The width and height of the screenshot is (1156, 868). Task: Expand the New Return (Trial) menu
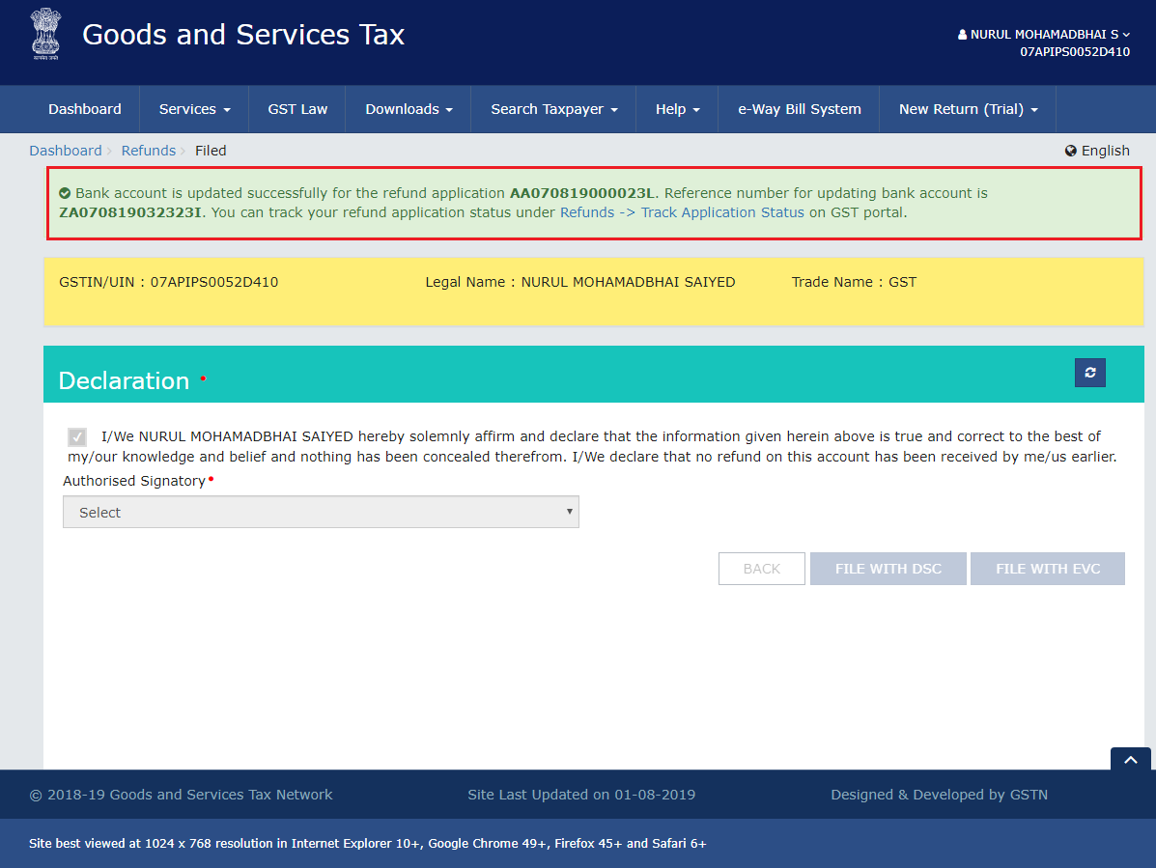point(968,109)
